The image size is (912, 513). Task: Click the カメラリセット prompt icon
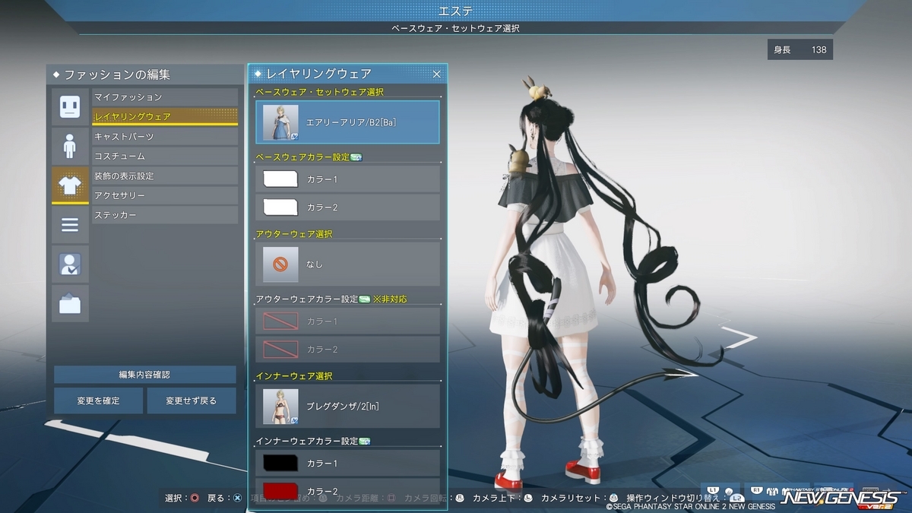pyautogui.click(x=613, y=498)
